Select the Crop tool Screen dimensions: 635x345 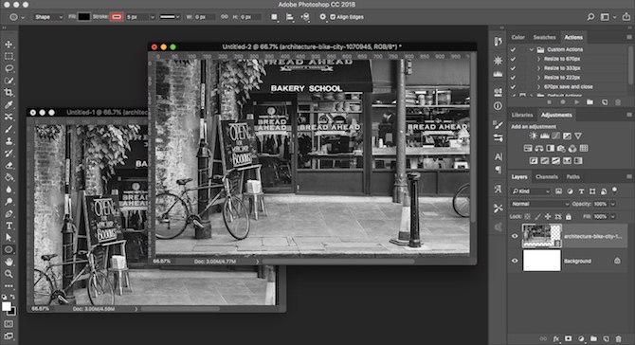point(9,93)
